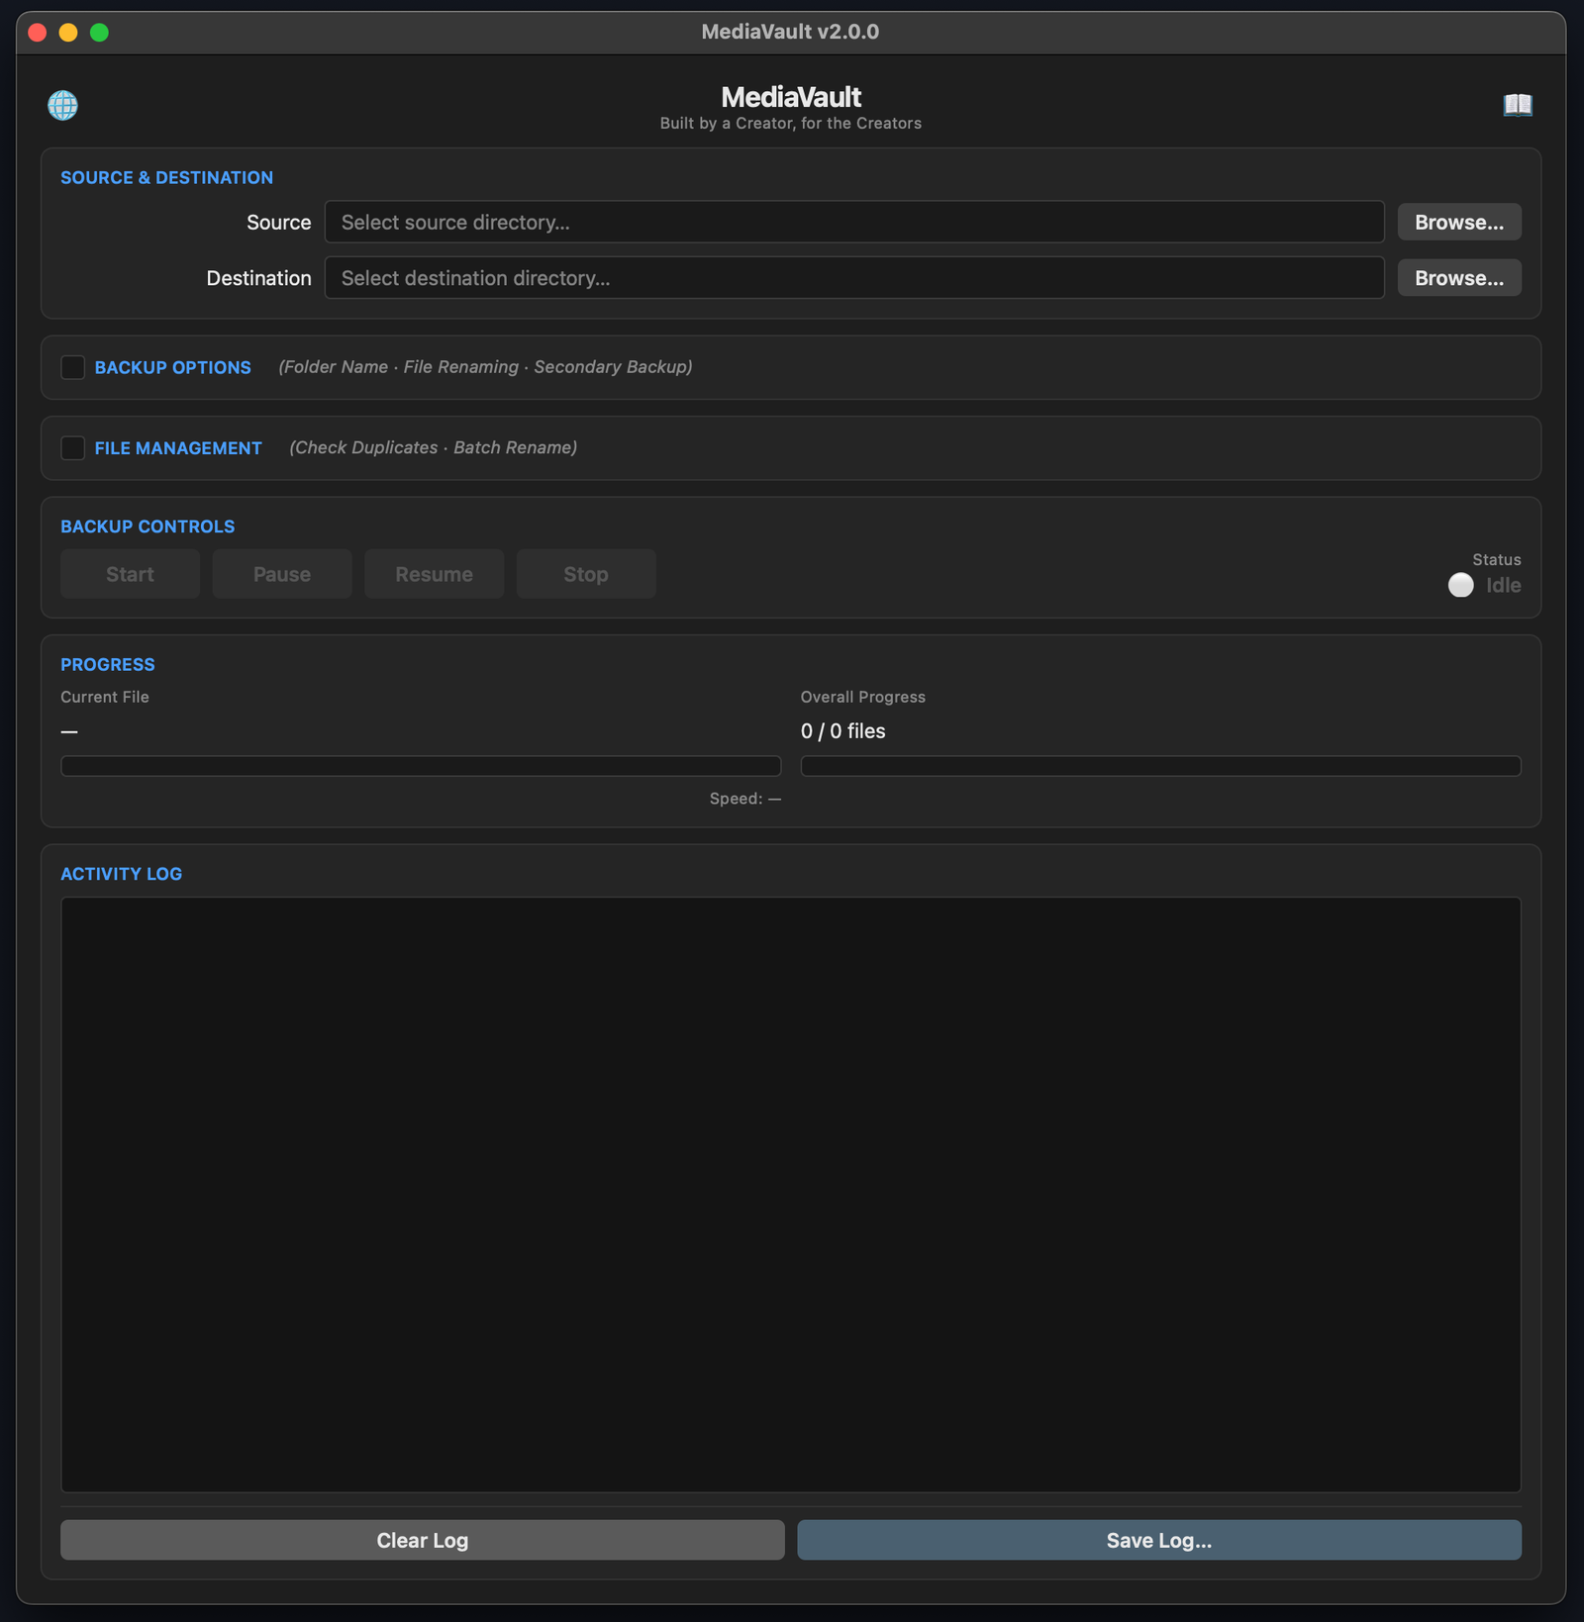Click the Idle status indicator dot
The image size is (1584, 1622).
pyautogui.click(x=1460, y=585)
